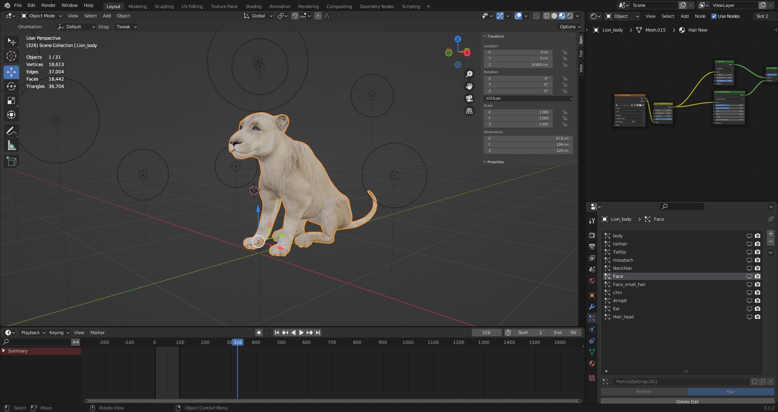778x412 pixels.
Task: Open the File menu
Action: point(18,5)
